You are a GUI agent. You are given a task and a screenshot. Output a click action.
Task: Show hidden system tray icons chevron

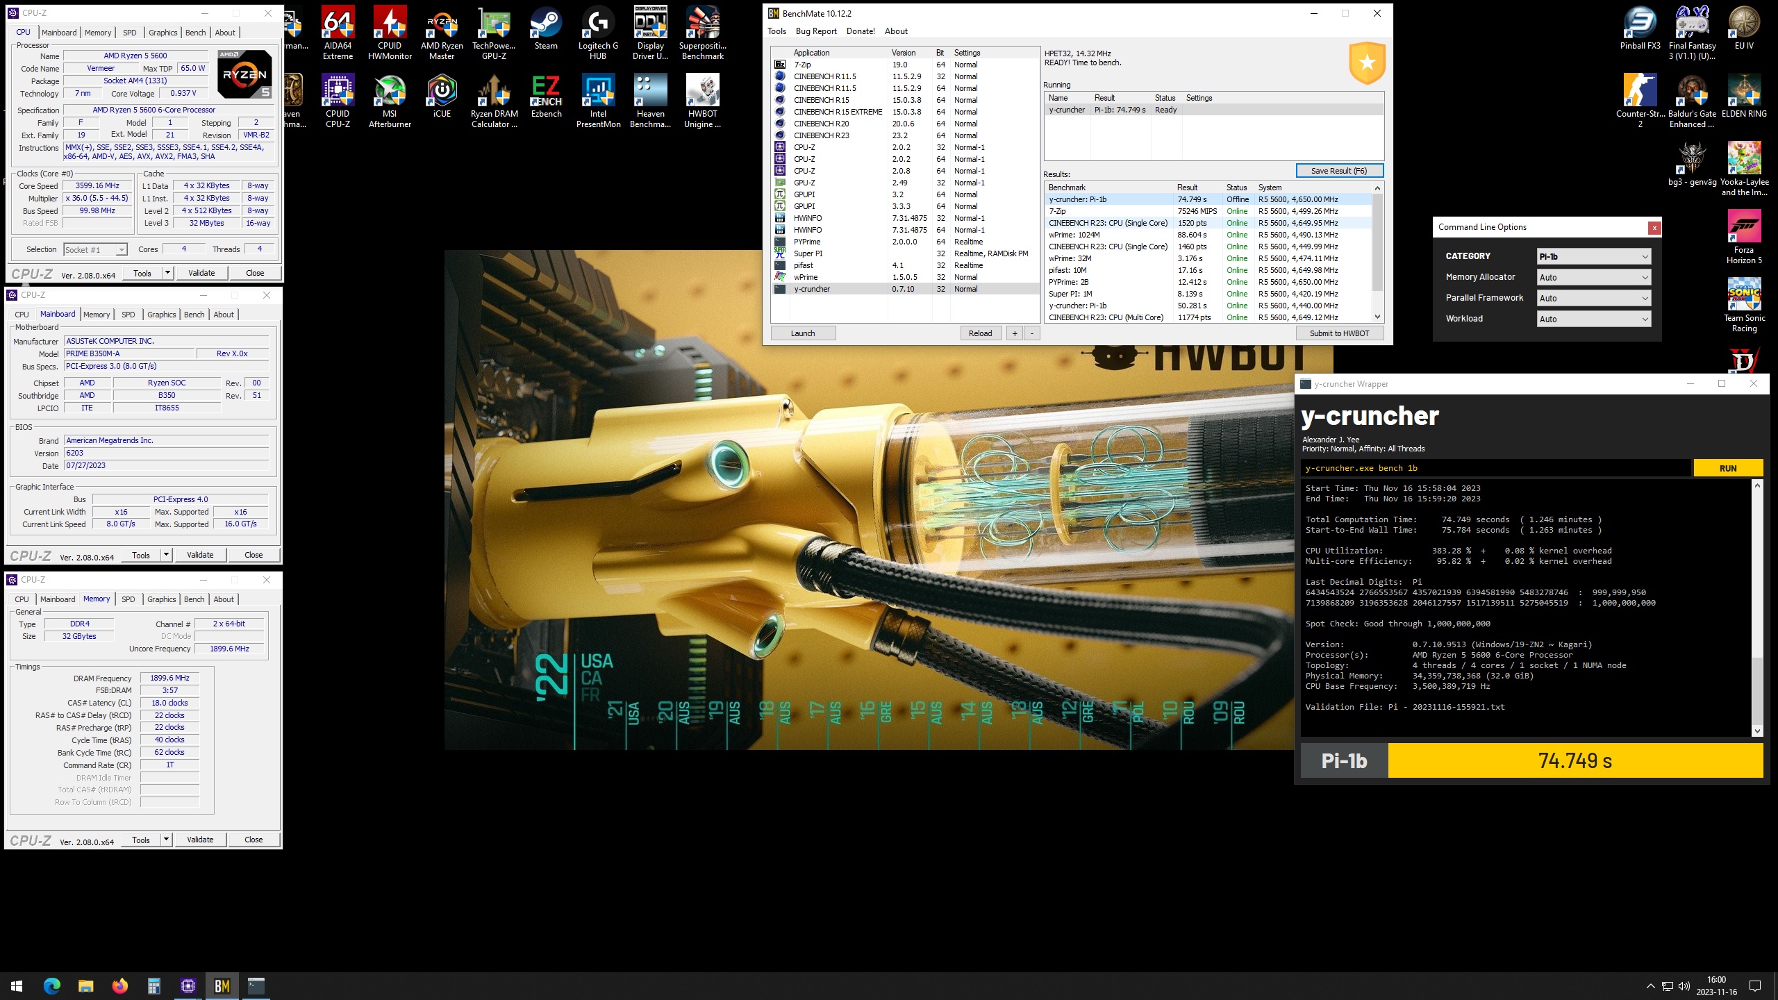coord(1650,986)
